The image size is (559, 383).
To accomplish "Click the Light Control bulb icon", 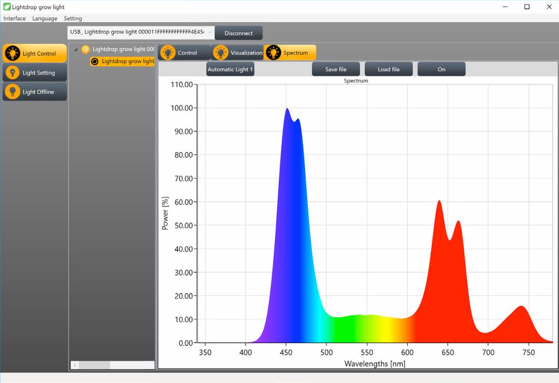I will [x=13, y=53].
